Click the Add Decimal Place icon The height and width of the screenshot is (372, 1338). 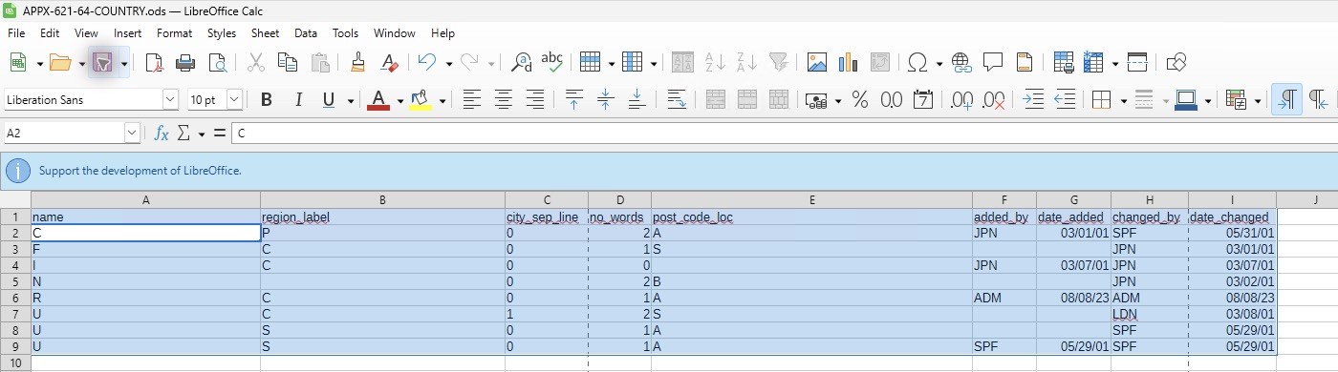(962, 99)
